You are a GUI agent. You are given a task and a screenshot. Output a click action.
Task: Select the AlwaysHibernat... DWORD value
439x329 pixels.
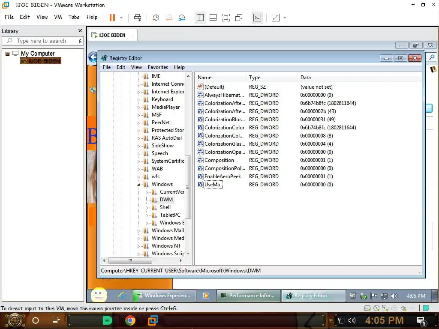coord(224,95)
